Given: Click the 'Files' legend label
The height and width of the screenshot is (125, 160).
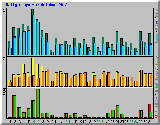Looking at the screenshot, I should (157, 25).
